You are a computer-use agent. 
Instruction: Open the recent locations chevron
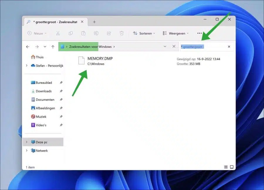(45, 47)
